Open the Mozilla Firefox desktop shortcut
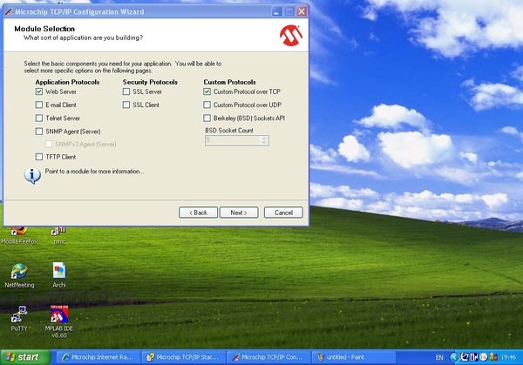This screenshot has width=523, height=365. pos(19,235)
